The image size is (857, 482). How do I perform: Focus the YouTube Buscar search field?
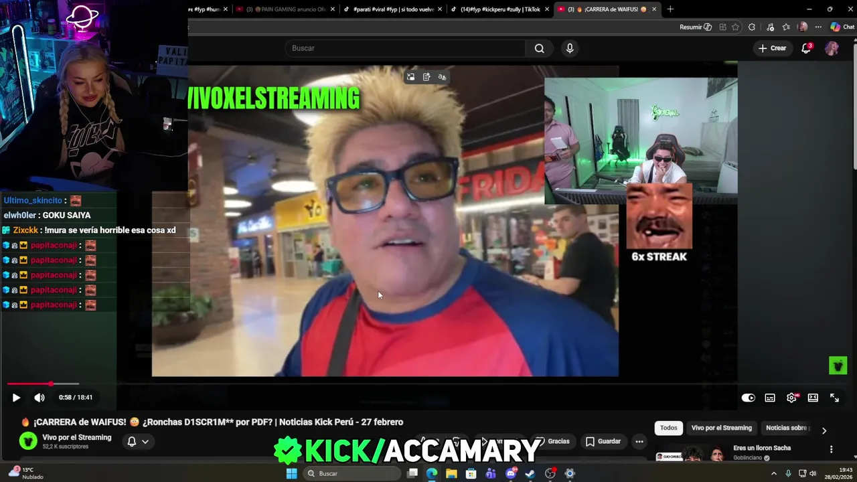pyautogui.click(x=406, y=48)
